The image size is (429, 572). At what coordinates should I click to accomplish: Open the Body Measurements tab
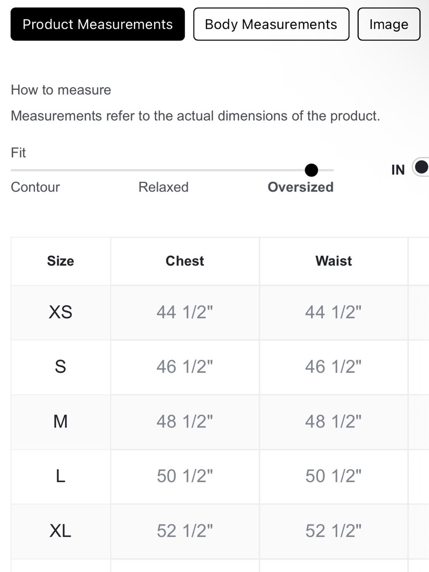coord(271,24)
